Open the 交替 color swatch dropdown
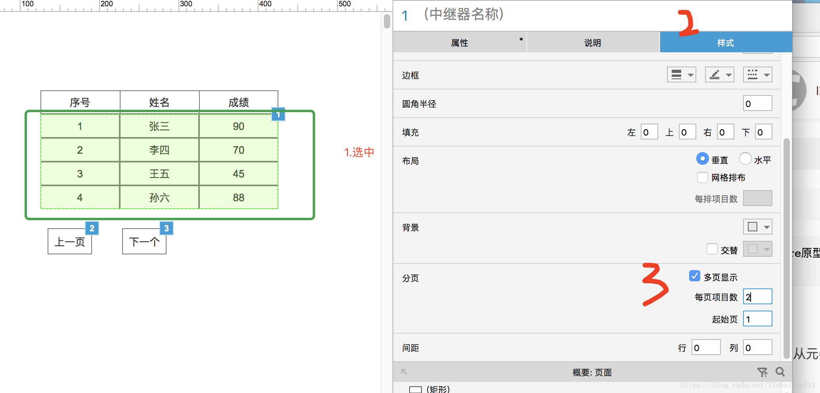 click(x=758, y=249)
